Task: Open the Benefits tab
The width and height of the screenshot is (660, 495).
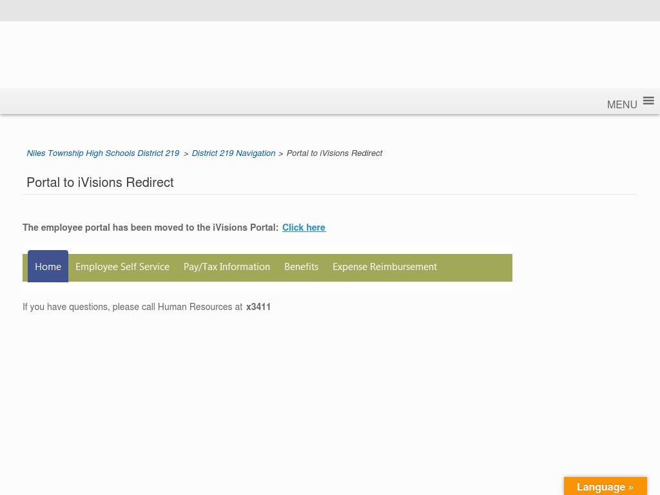Action: point(301,267)
